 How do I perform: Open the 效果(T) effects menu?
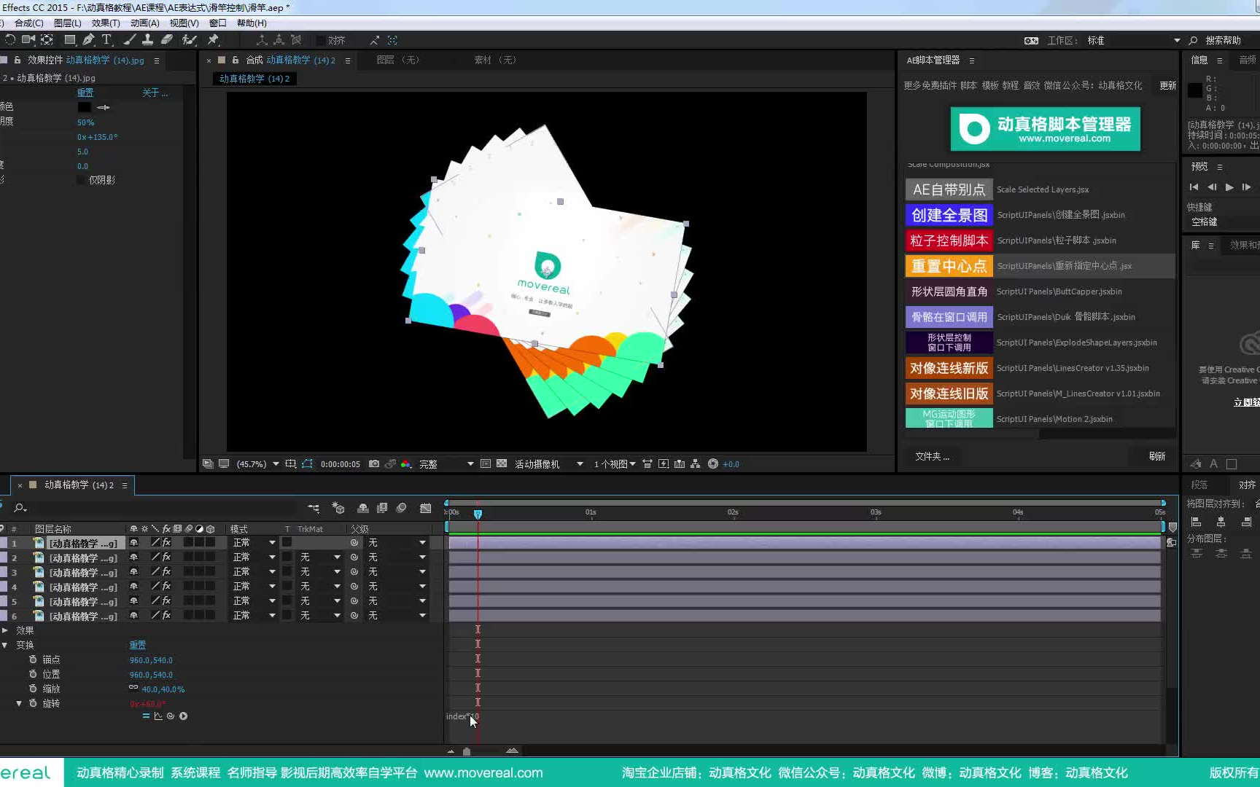106,23
